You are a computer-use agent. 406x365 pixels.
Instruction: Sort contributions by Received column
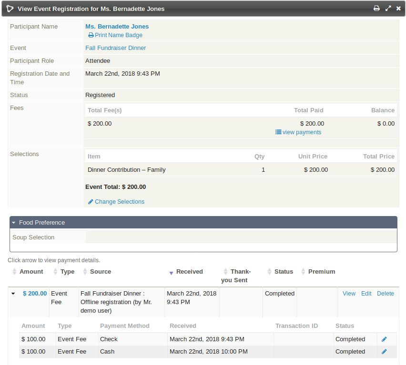click(189, 272)
